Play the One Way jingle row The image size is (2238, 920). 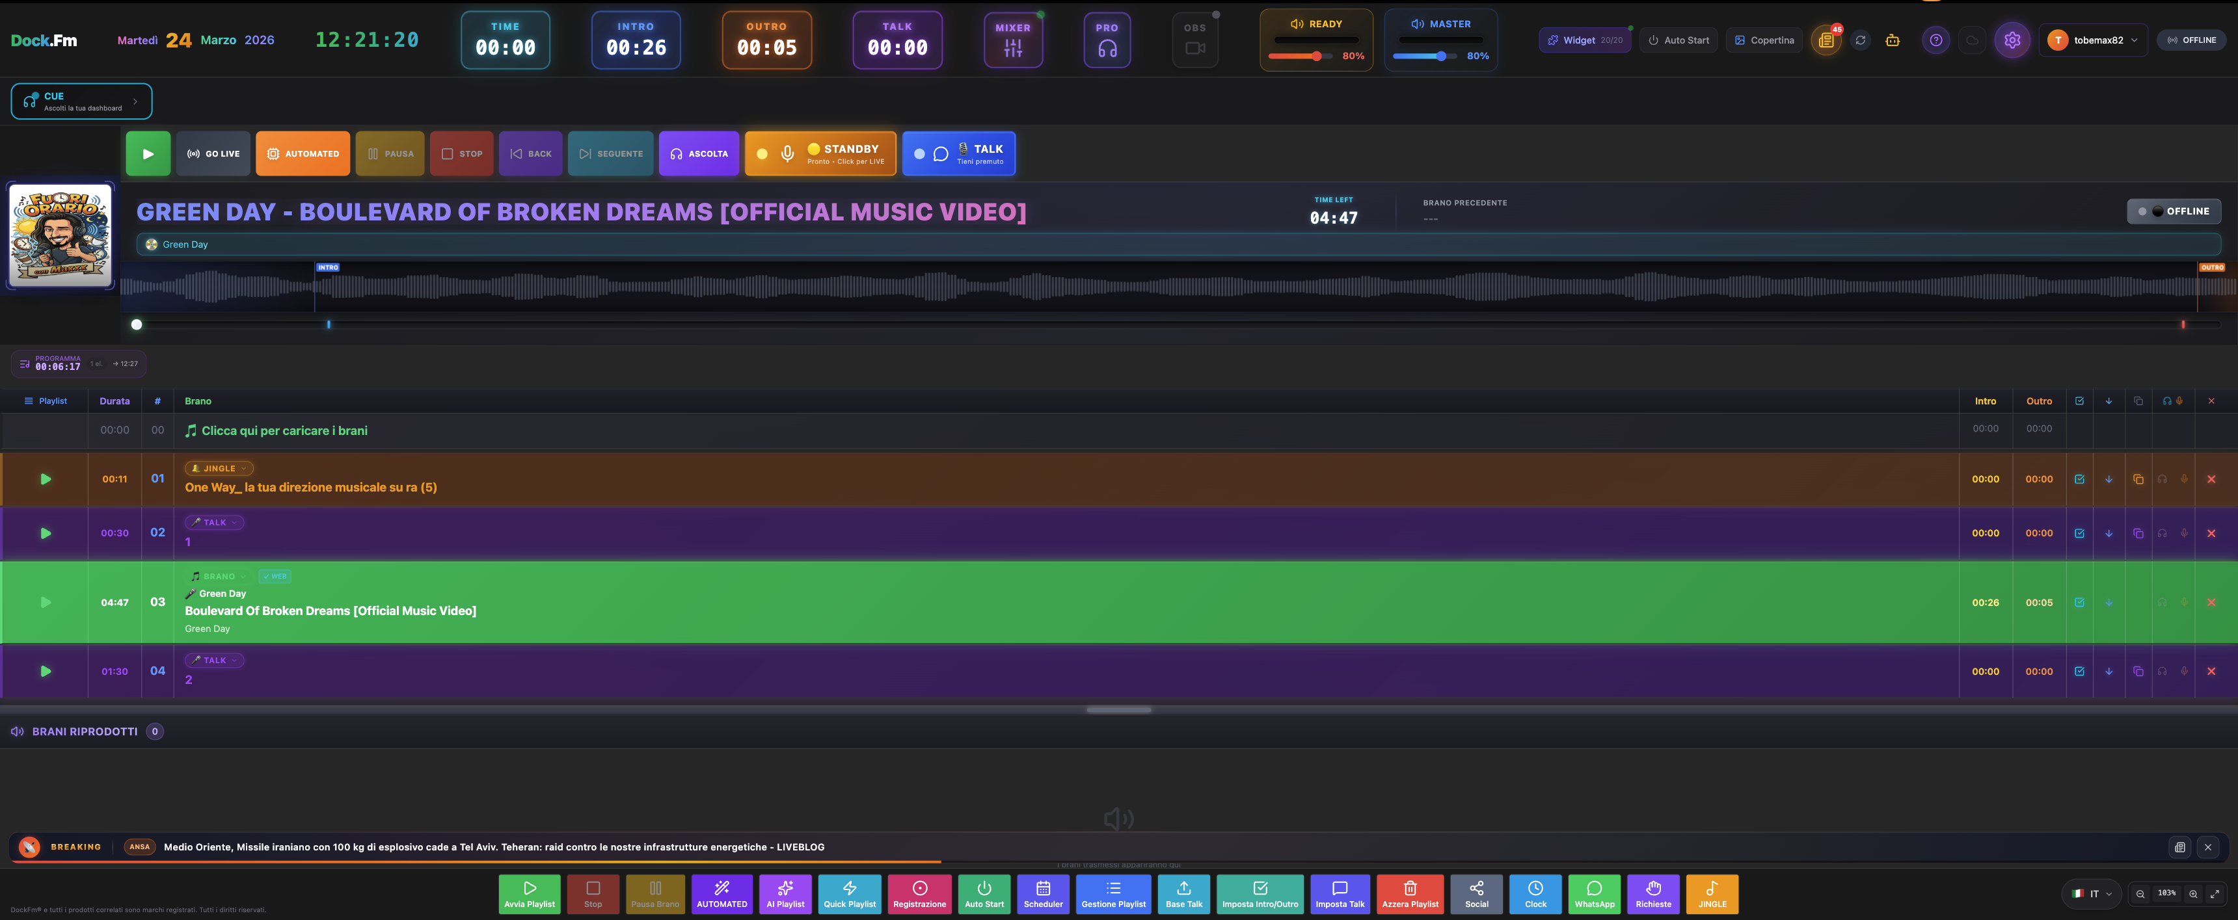46,479
